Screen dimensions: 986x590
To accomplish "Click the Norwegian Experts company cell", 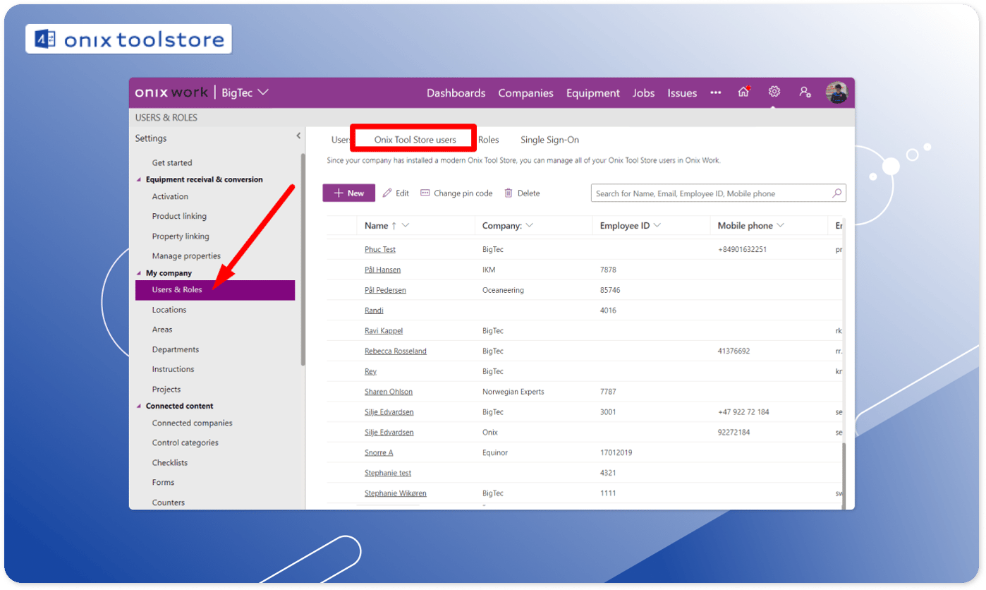I will 513,392.
